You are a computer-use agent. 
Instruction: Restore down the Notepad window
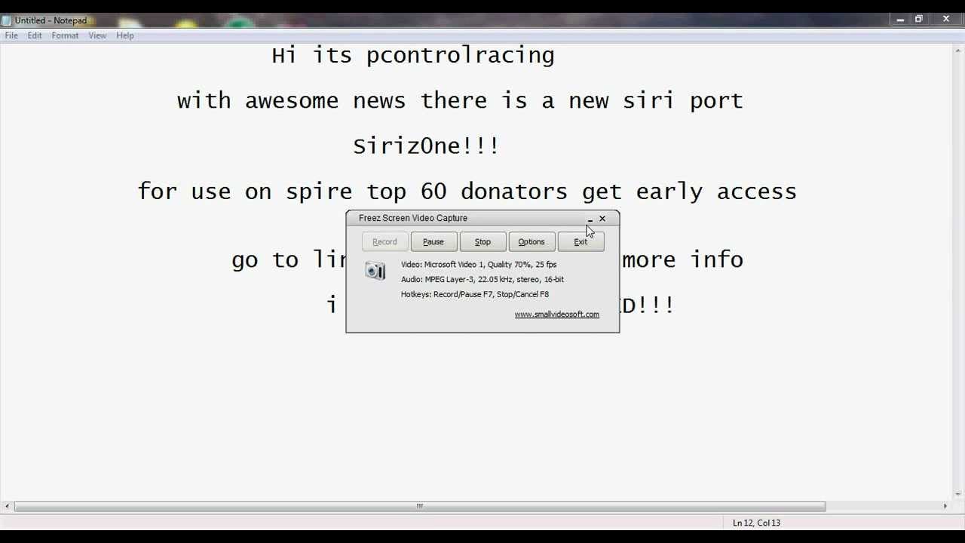919,20
